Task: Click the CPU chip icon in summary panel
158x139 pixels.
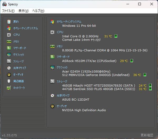Action: (x=52, y=32)
